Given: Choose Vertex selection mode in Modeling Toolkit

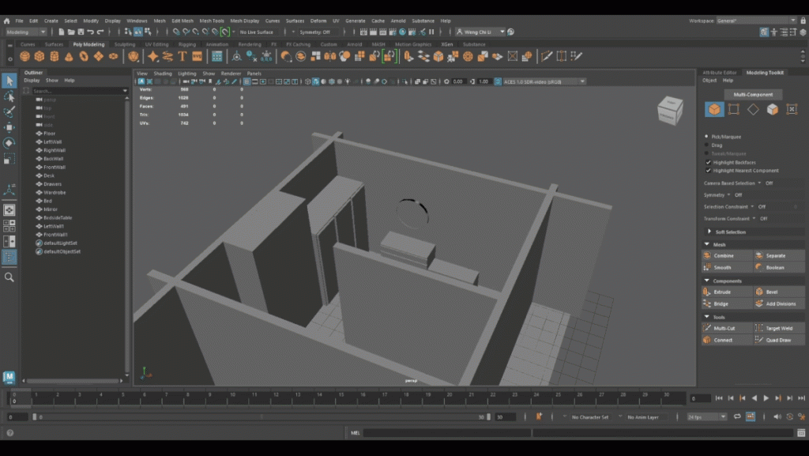Looking at the screenshot, I should pos(734,109).
